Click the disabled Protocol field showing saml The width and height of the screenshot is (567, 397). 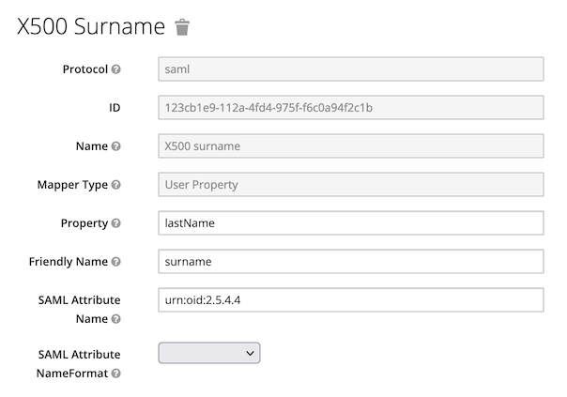tap(351, 69)
